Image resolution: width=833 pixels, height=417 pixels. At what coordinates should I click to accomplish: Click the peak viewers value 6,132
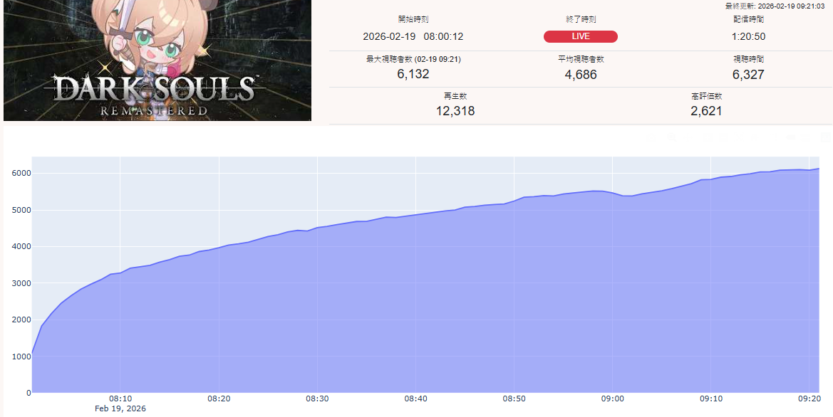click(413, 74)
